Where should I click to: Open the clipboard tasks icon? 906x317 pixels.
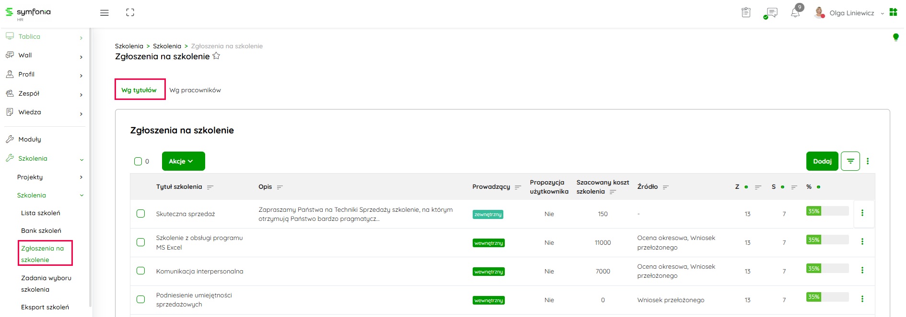746,13
